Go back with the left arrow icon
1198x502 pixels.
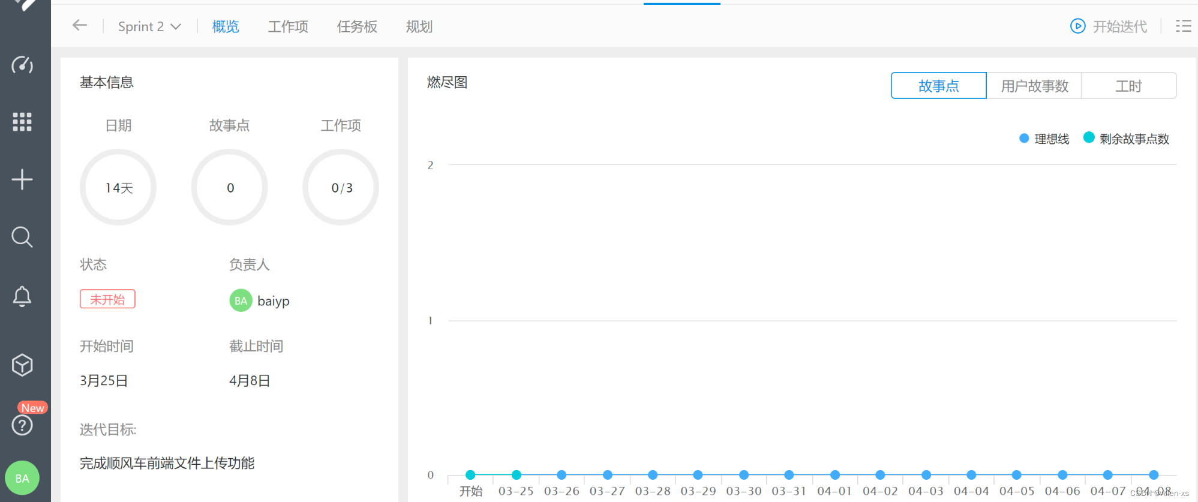point(80,25)
